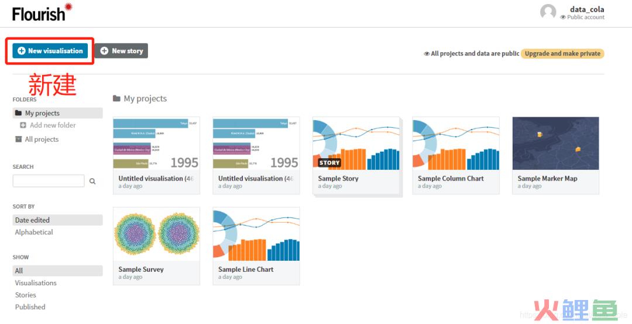Click the search magnifier icon

pos(92,181)
